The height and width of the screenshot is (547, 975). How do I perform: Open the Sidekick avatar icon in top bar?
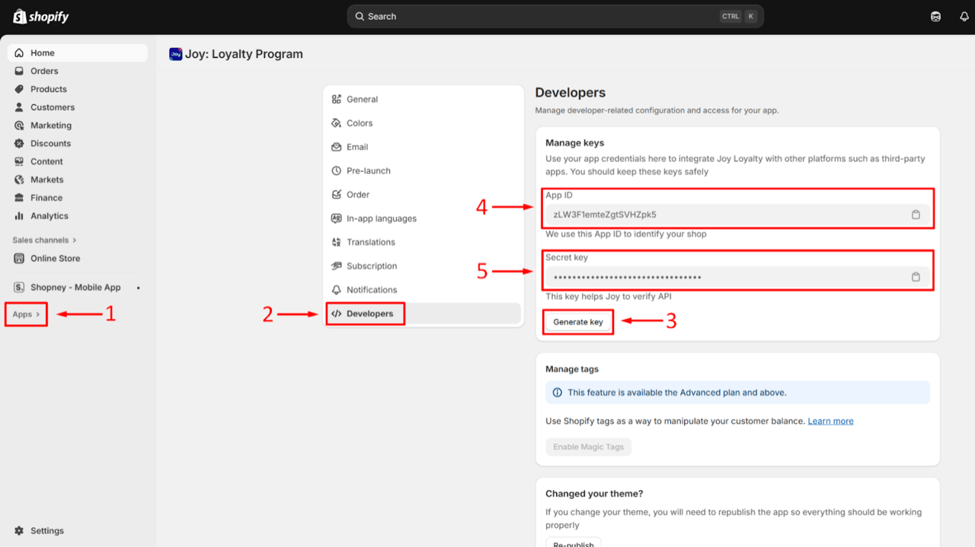[935, 17]
